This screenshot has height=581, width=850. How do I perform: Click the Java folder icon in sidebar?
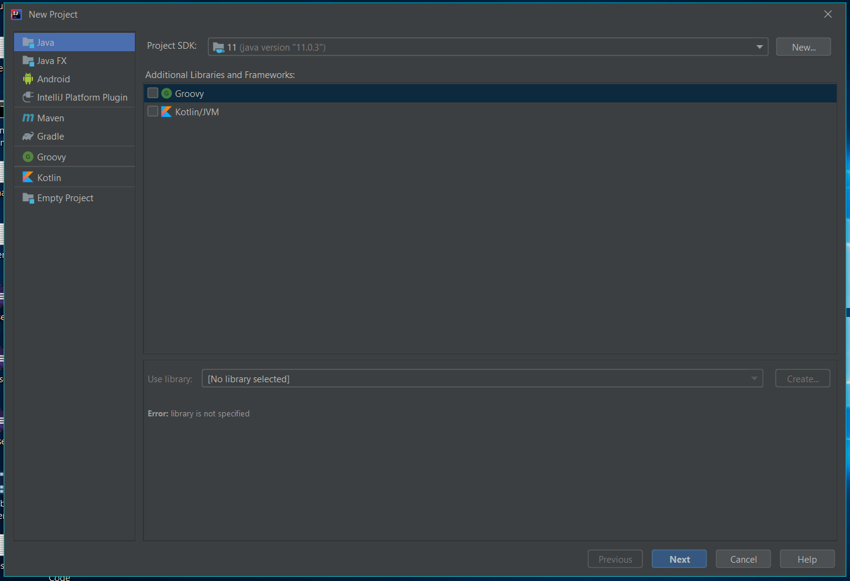(28, 43)
